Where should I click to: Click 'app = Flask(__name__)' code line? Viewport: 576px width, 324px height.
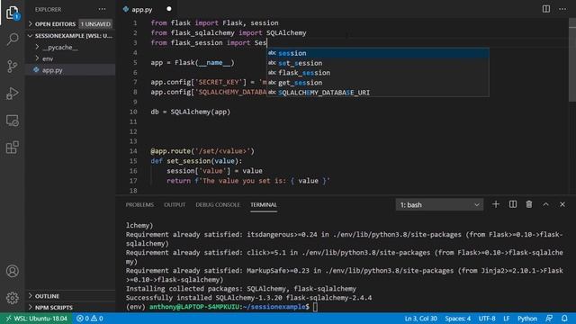tap(193, 62)
